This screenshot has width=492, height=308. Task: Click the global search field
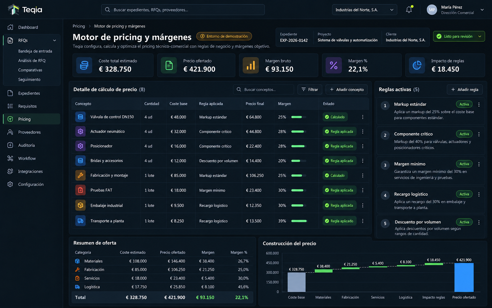(183, 10)
